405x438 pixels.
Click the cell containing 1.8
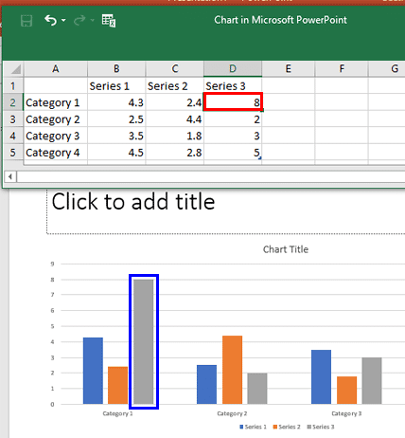(175, 136)
